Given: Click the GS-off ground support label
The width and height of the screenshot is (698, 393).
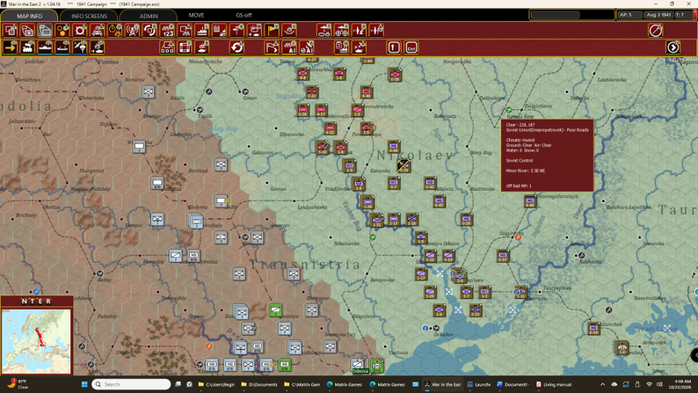Looking at the screenshot, I should point(243,15).
